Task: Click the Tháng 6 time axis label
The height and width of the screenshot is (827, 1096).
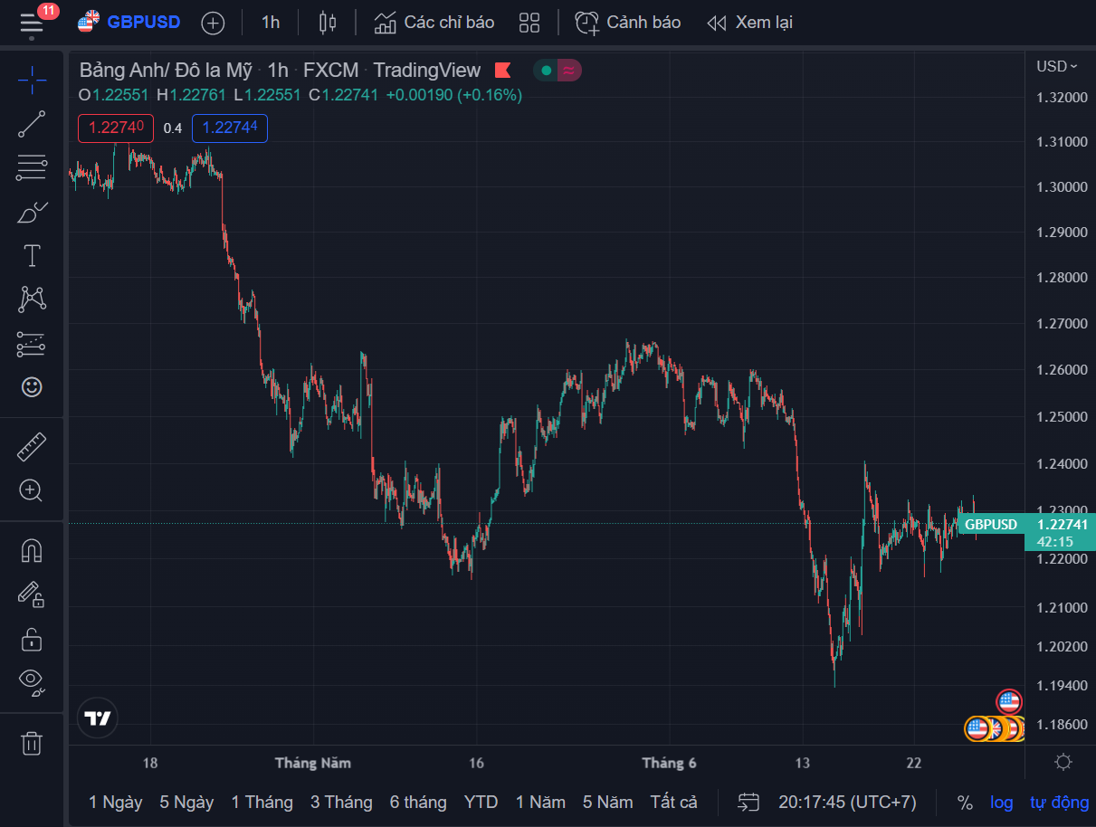Action: tap(669, 763)
